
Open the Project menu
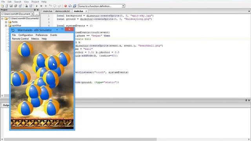pos(35,2)
